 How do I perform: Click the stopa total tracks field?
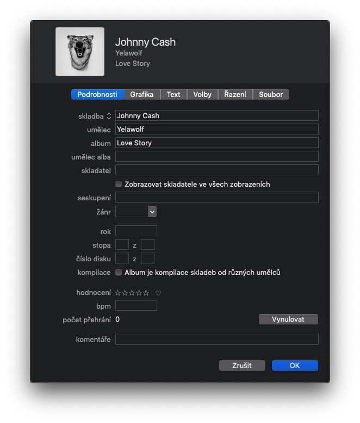tap(148, 244)
